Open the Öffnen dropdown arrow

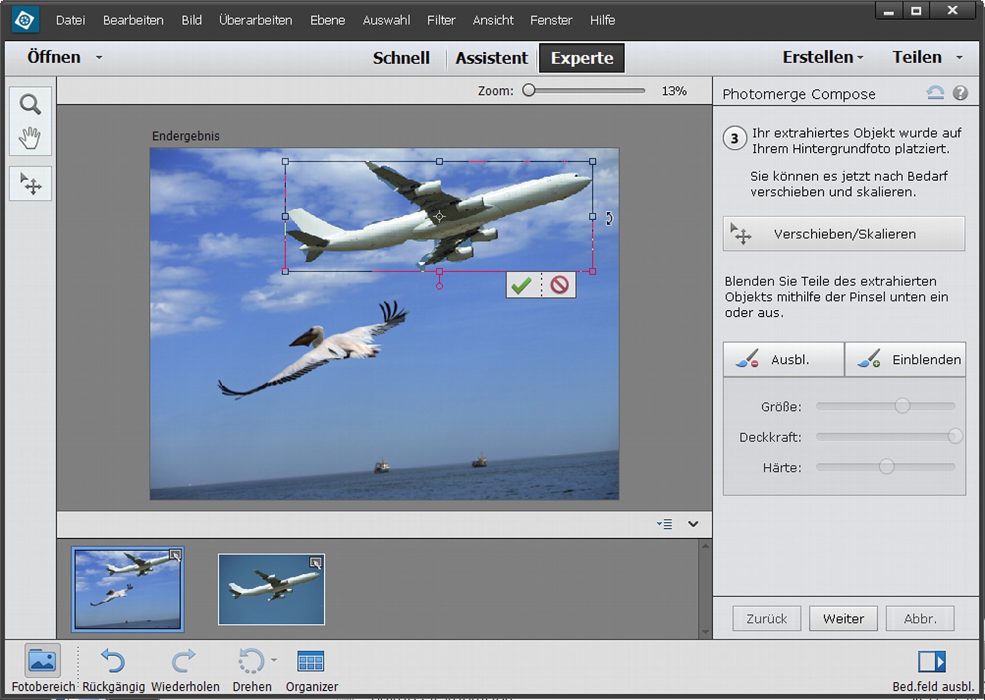click(99, 58)
